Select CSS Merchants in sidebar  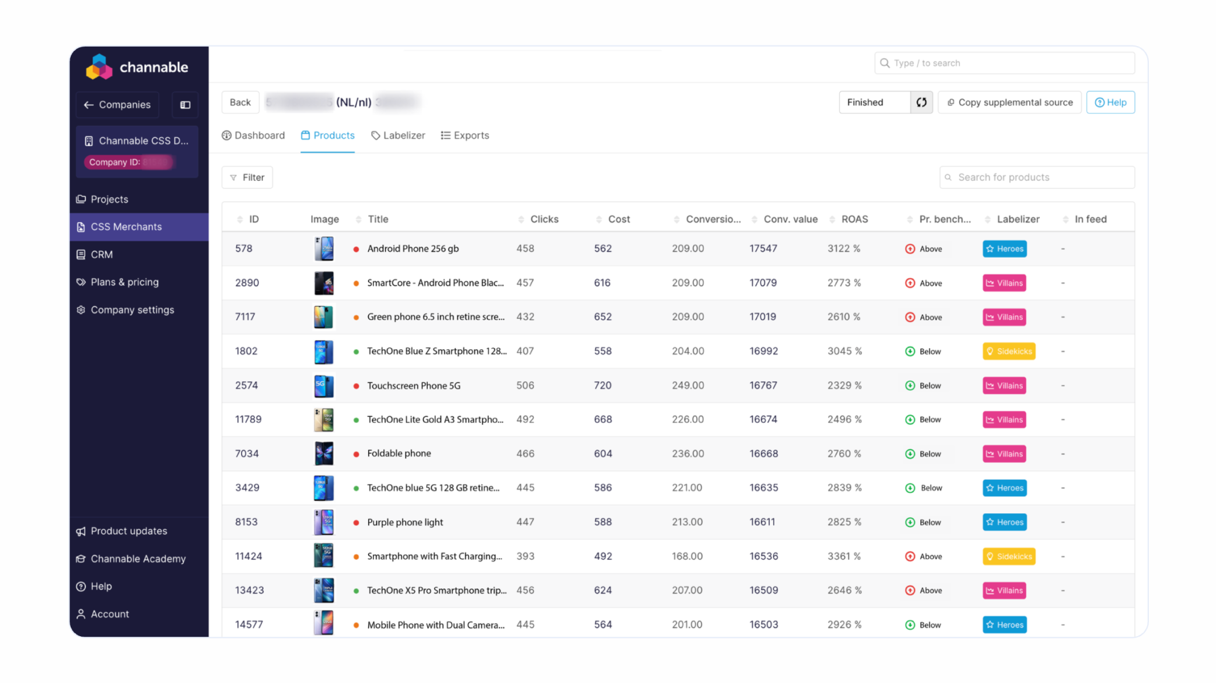(139, 227)
